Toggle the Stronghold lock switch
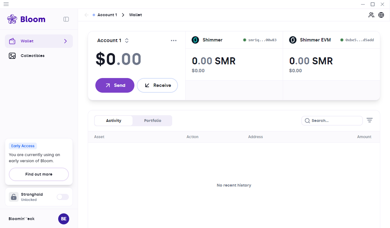This screenshot has height=228, width=390. tap(63, 197)
